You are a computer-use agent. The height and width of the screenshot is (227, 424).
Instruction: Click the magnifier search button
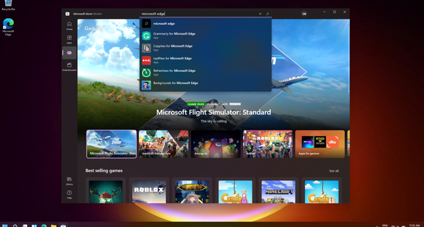[x=268, y=14]
